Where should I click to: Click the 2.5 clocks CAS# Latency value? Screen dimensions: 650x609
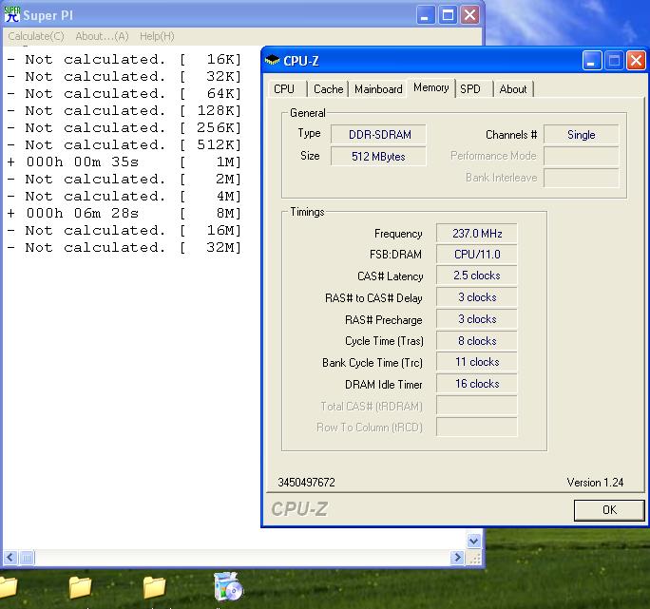[x=477, y=276]
